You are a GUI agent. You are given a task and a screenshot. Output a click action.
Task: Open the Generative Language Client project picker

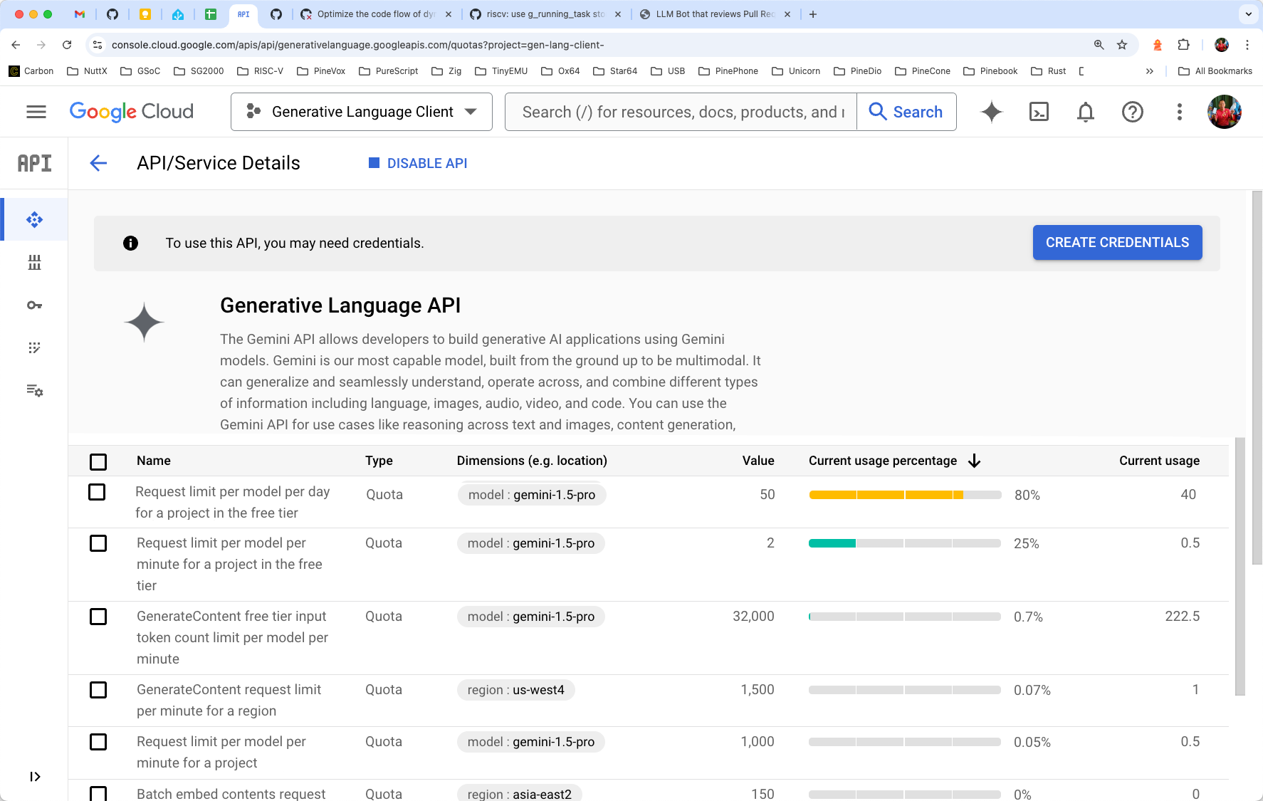362,112
